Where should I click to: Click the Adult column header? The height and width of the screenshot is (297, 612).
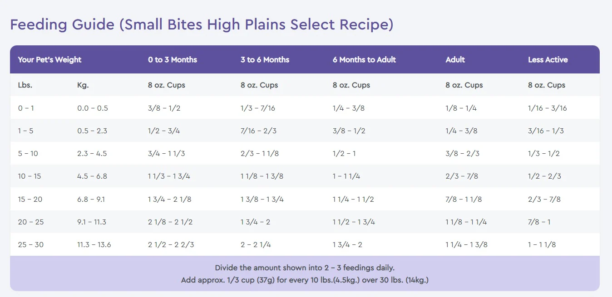pyautogui.click(x=455, y=59)
